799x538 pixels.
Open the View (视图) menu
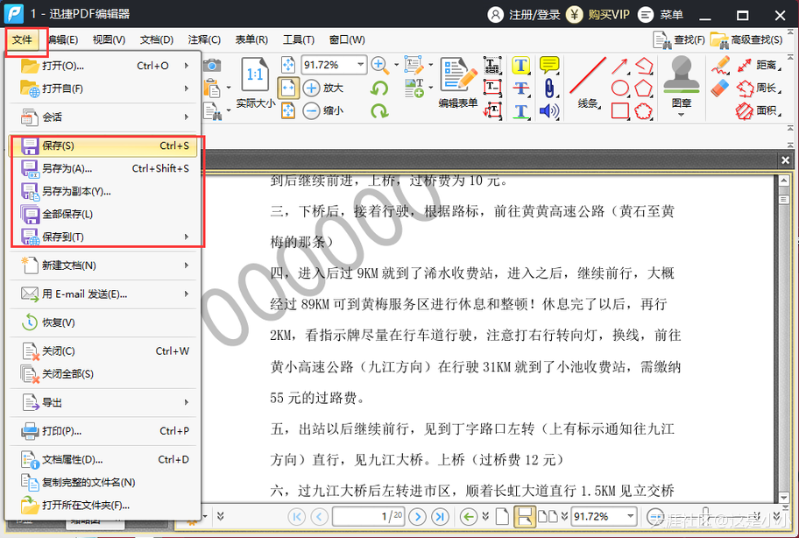(109, 39)
